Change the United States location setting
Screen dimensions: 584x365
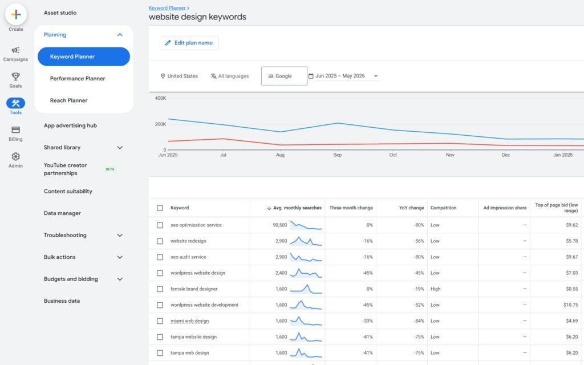click(179, 76)
